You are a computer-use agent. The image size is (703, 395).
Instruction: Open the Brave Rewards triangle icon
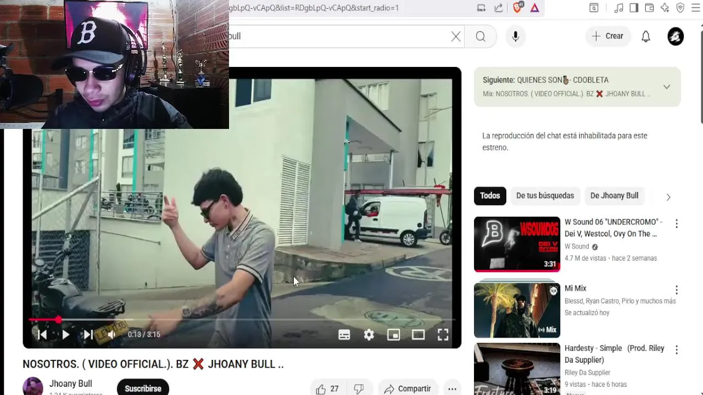point(534,8)
